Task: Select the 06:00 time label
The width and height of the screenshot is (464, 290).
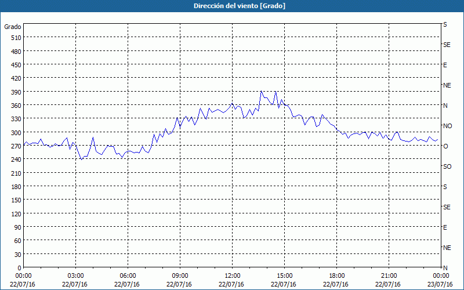Action: [128, 276]
